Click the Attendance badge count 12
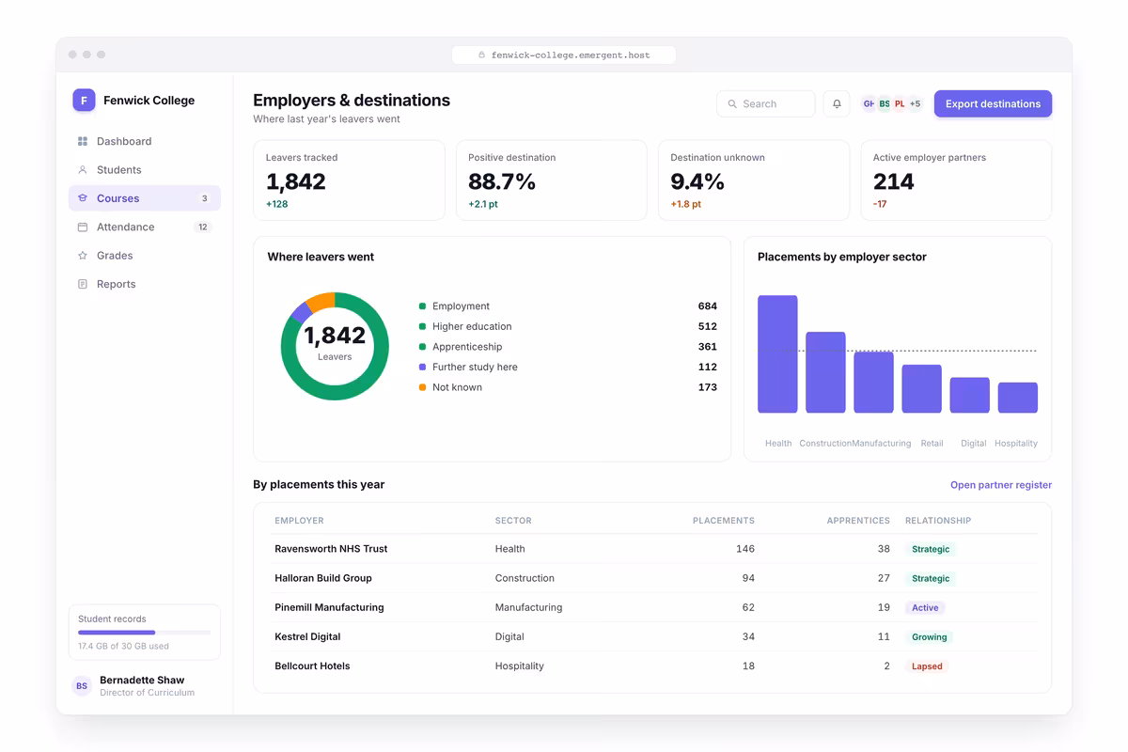Image resolution: width=1128 pixels, height=752 pixels. (x=202, y=227)
